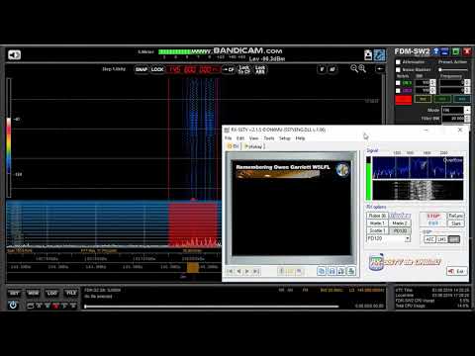The height and width of the screenshot is (356, 475).
Task: Click the first notch bandwidth stepper
Action: click(x=433, y=83)
